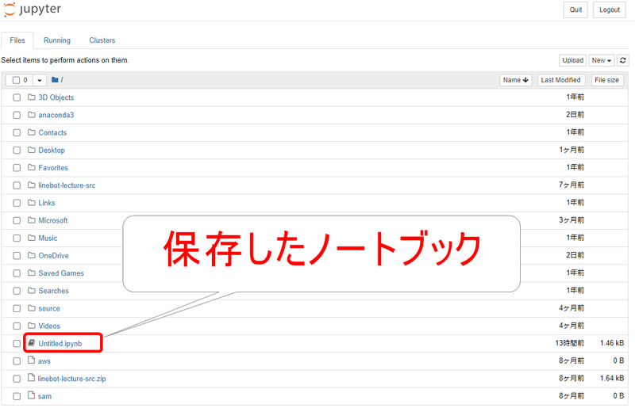Click the Microsoft folder icon
This screenshot has height=412, width=635.
point(32,220)
